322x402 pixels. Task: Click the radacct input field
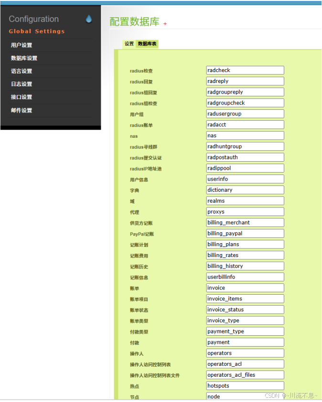(x=245, y=124)
